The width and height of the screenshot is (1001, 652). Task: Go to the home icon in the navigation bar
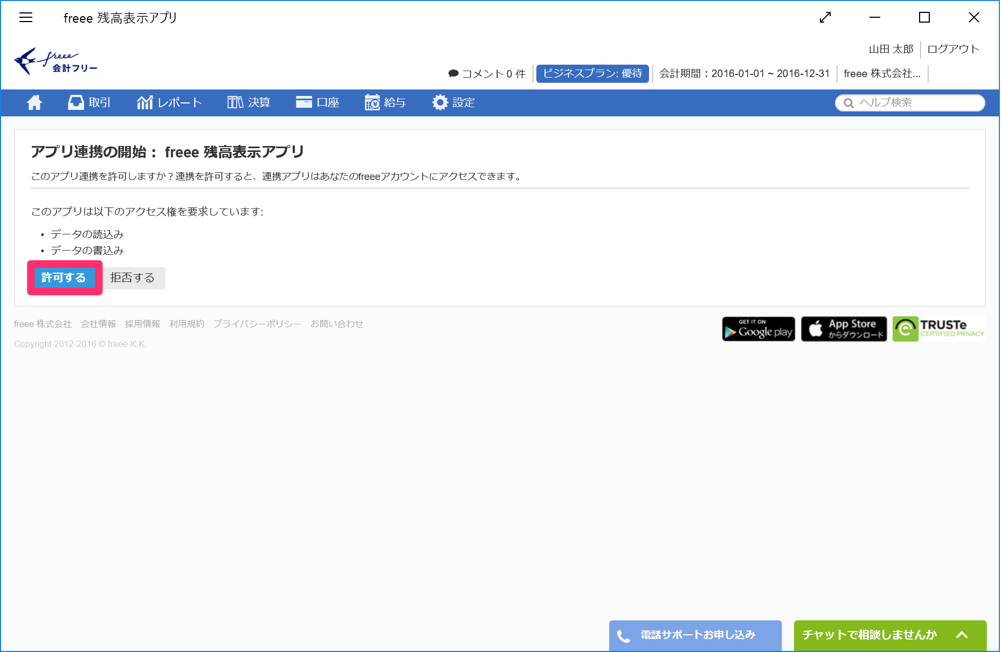pyautogui.click(x=34, y=102)
